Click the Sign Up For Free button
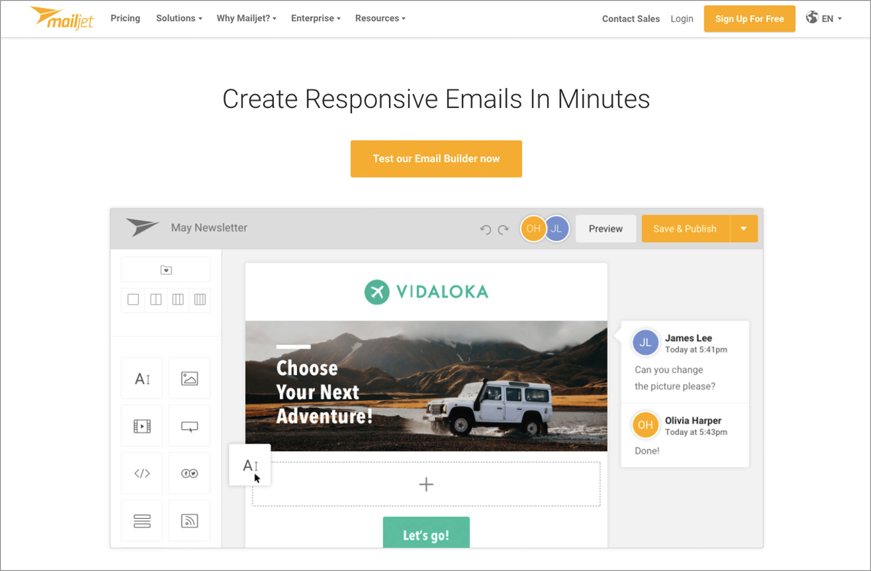 pos(749,18)
